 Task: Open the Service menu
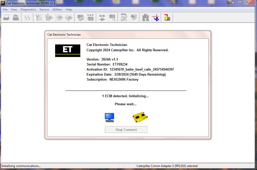pyautogui.click(x=44, y=10)
